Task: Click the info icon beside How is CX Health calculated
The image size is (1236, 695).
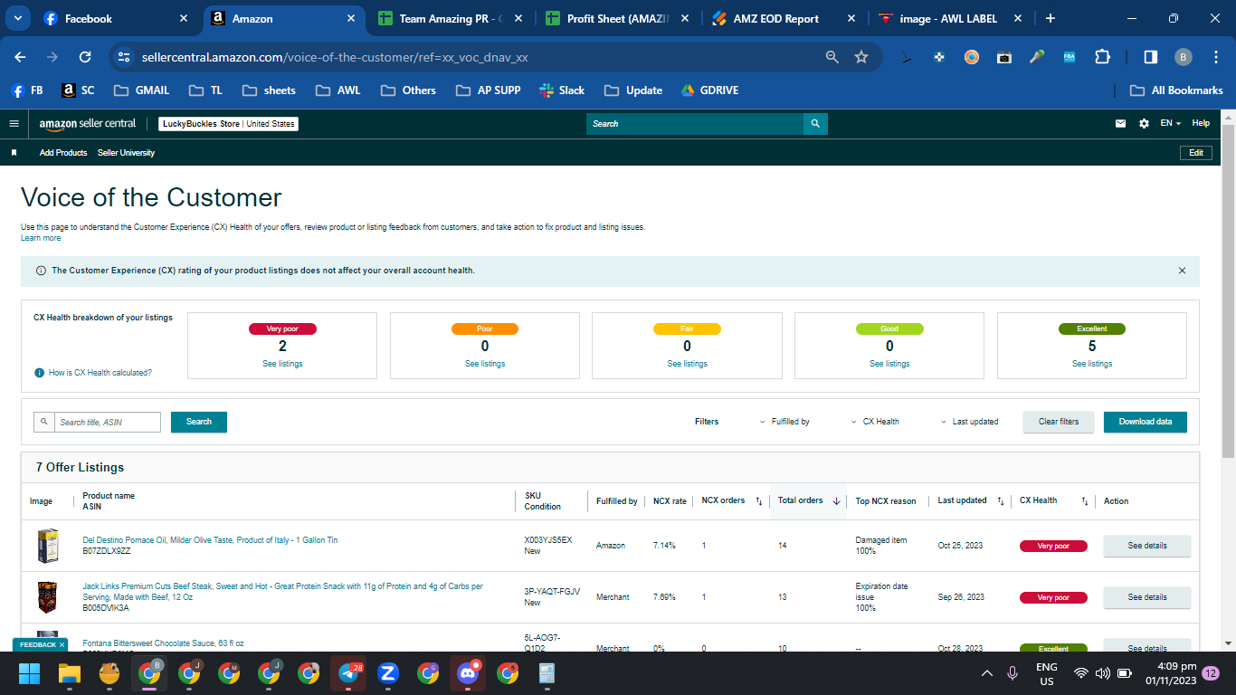Action: 39,373
